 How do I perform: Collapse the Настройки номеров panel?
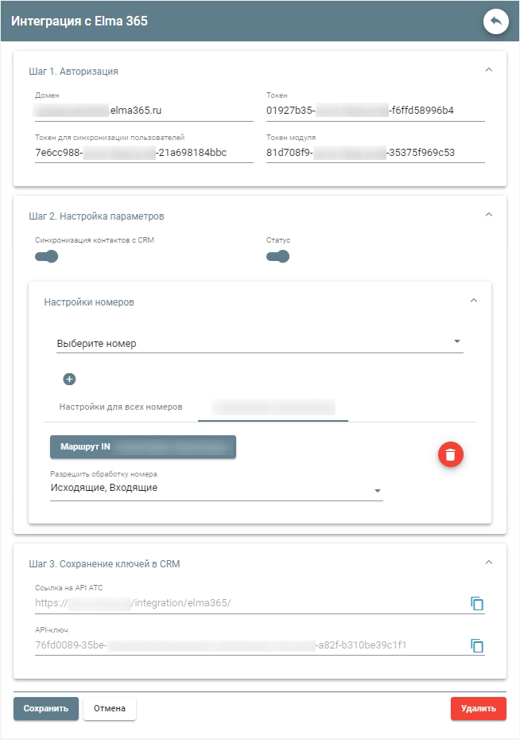click(474, 301)
